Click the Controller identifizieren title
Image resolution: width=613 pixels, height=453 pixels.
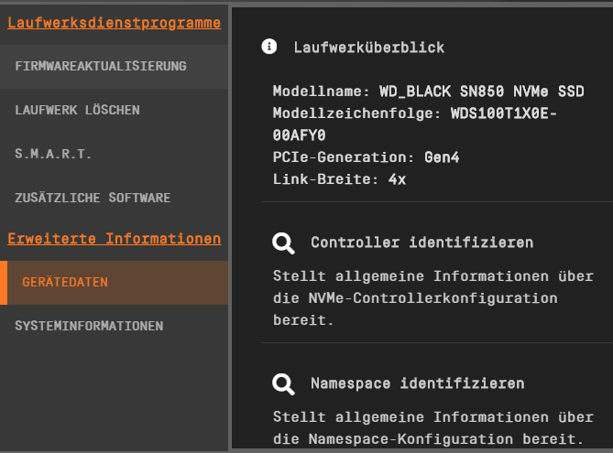(422, 243)
